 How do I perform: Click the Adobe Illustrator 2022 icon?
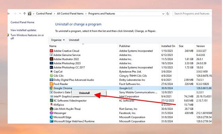[x=51, y=59]
